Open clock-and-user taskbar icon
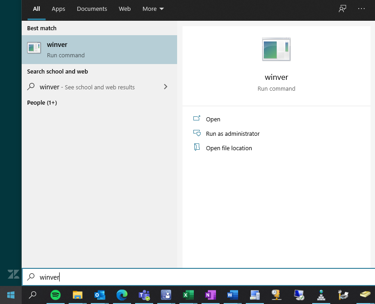The image size is (375, 304). coord(277,295)
